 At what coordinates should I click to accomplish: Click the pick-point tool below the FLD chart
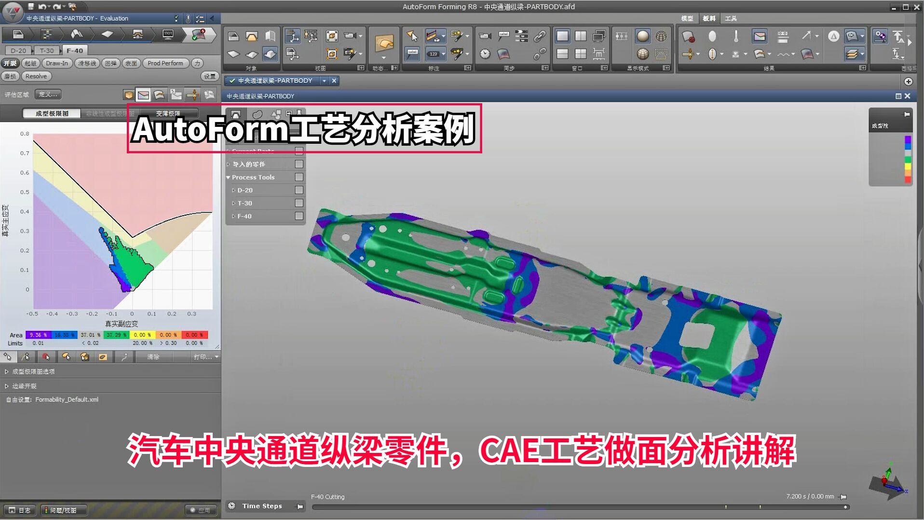click(8, 357)
